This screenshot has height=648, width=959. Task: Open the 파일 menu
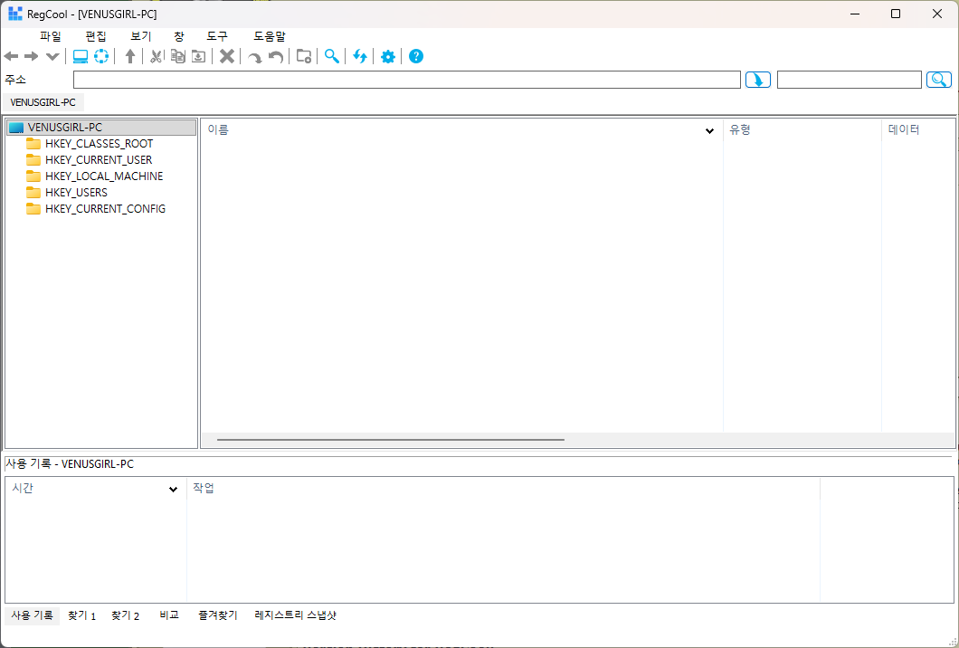[51, 37]
